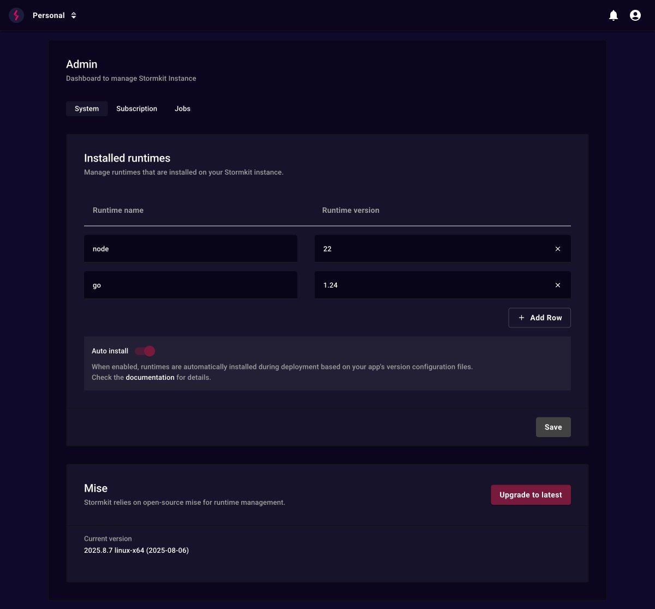Viewport: 655px width, 609px height.
Task: Click Upgrade to latest for Mise
Action: pyautogui.click(x=531, y=495)
